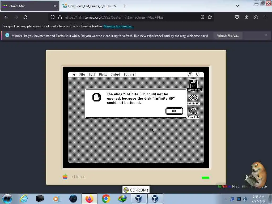Launch Internet Explorer from taskbar
The width and height of the screenshot is (272, 204).
point(24,199)
